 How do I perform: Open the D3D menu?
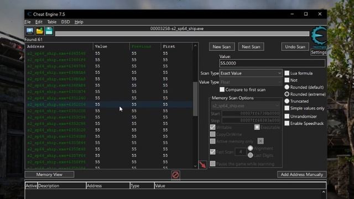[x=65, y=22]
